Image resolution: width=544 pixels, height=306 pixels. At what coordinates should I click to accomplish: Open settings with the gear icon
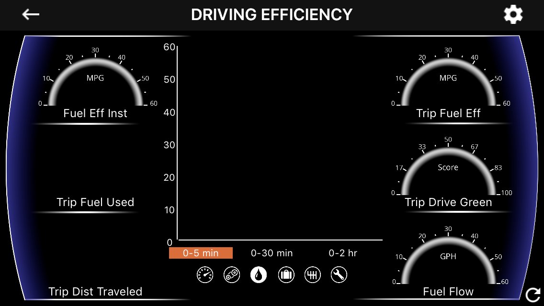tap(513, 14)
